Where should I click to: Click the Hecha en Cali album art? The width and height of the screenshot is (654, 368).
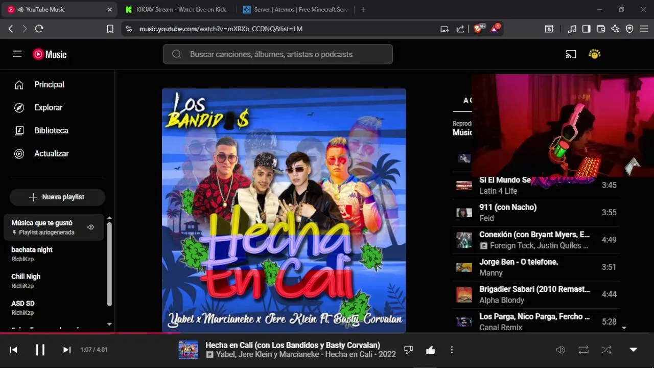tap(284, 211)
